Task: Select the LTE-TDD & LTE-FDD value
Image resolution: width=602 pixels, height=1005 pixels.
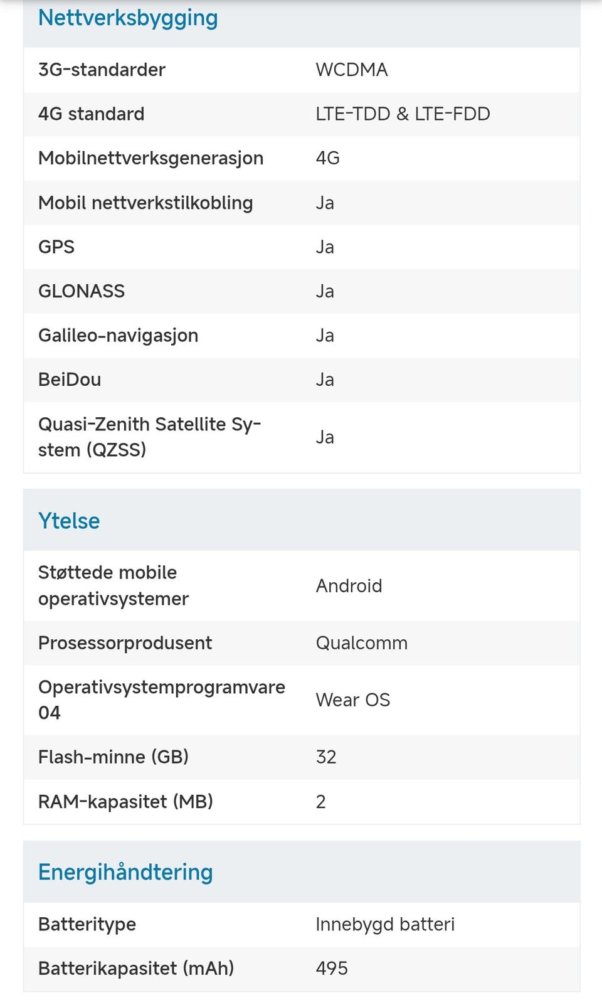Action: (403, 114)
